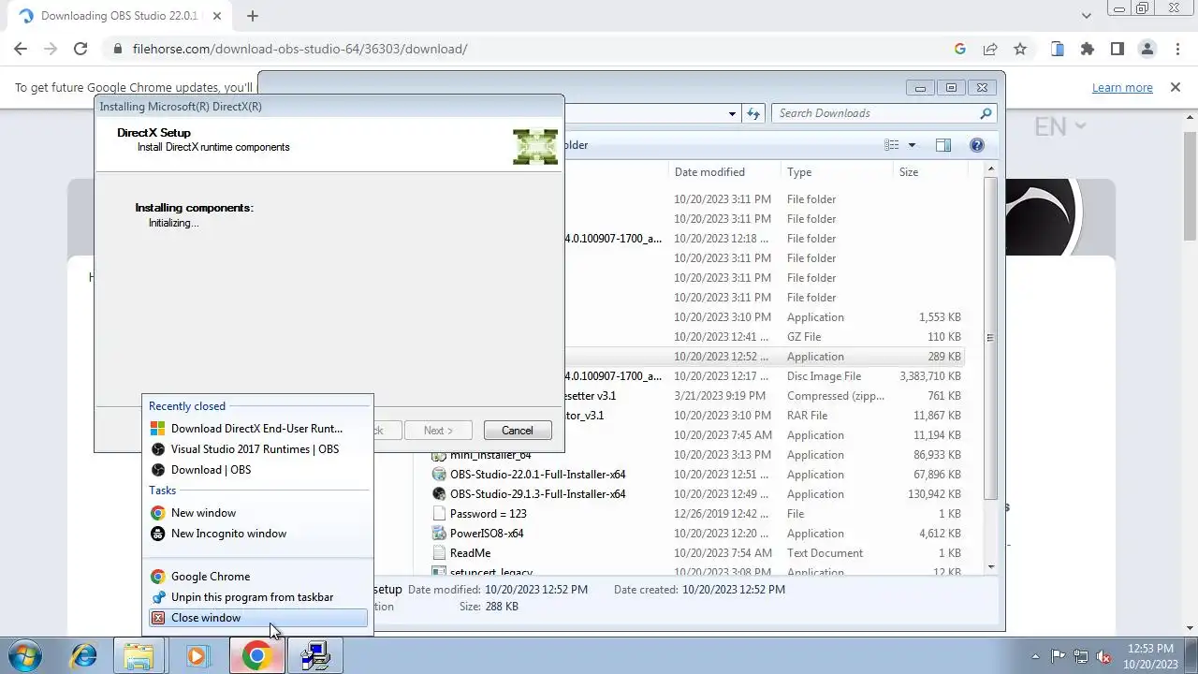This screenshot has width=1198, height=674.
Task: Open Explorer help question mark icon
Action: point(977,145)
